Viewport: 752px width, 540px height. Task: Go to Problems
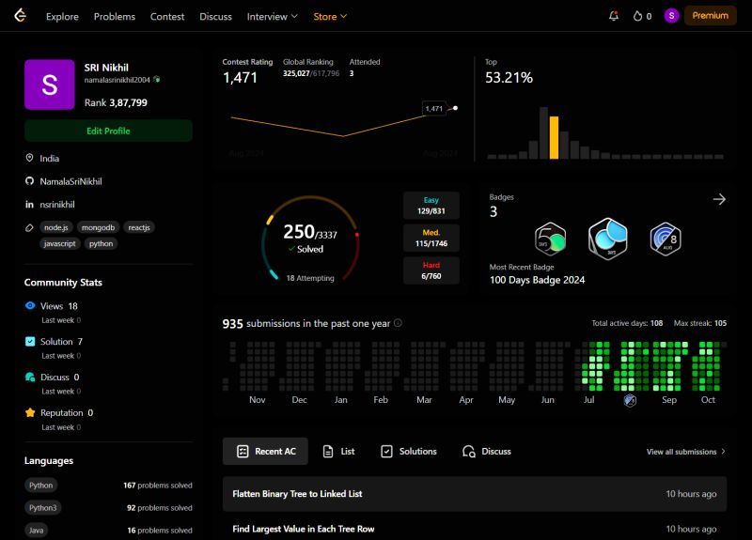click(x=115, y=16)
